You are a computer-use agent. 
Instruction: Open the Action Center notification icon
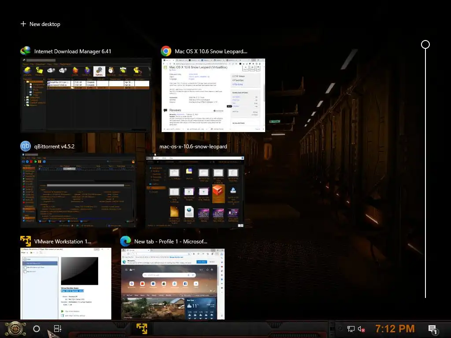pyautogui.click(x=433, y=329)
